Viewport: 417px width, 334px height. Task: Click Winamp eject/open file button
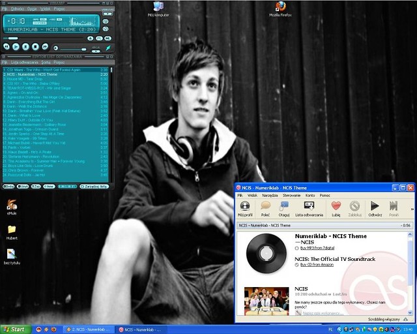91,38
